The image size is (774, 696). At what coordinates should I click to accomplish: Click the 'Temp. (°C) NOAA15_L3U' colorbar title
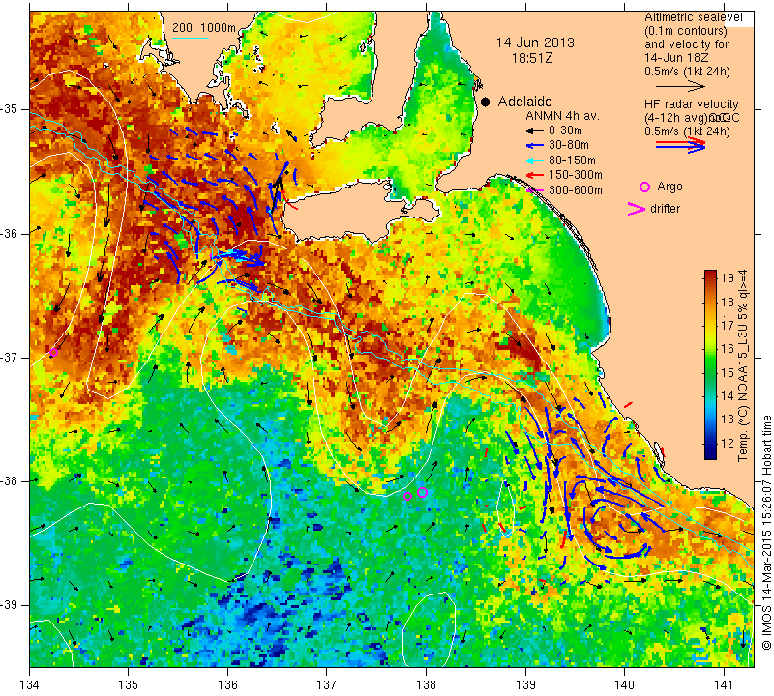743,366
